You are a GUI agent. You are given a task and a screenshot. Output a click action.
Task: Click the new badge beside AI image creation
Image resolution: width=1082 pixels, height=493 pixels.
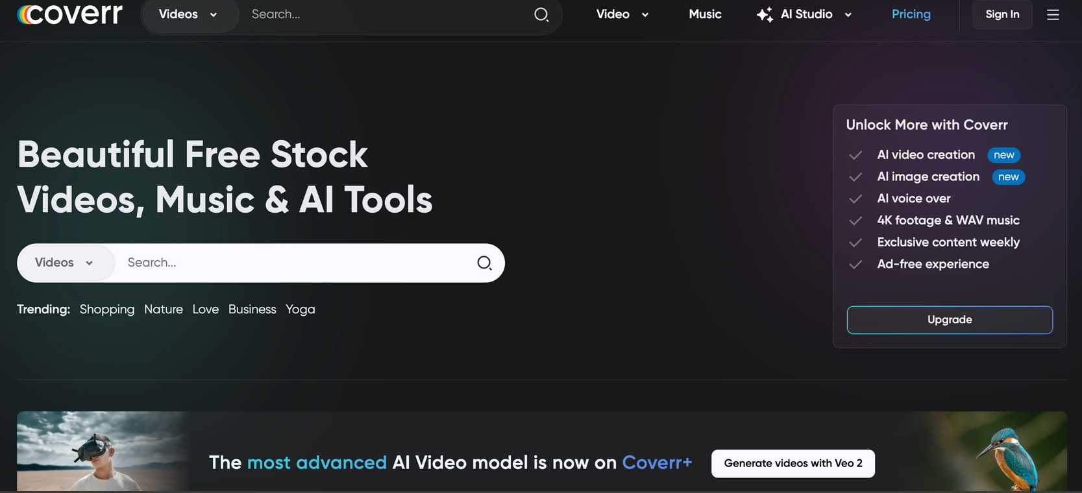(x=1009, y=177)
